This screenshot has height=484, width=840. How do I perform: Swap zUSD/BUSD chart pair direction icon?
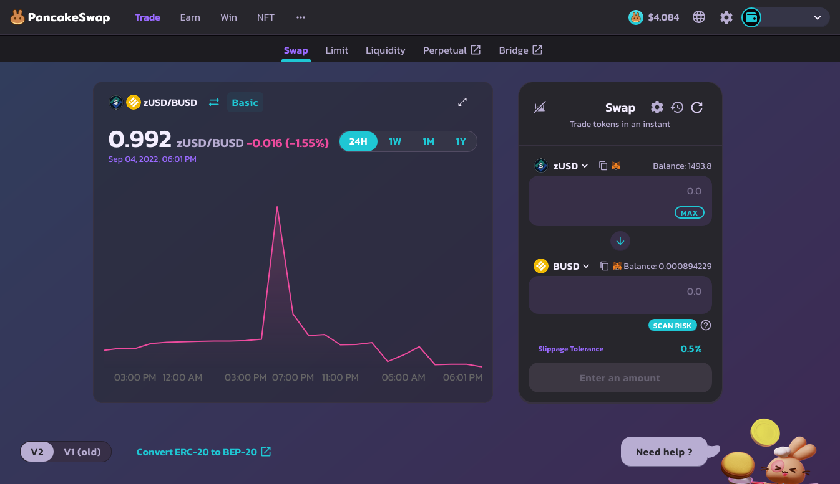click(x=214, y=102)
